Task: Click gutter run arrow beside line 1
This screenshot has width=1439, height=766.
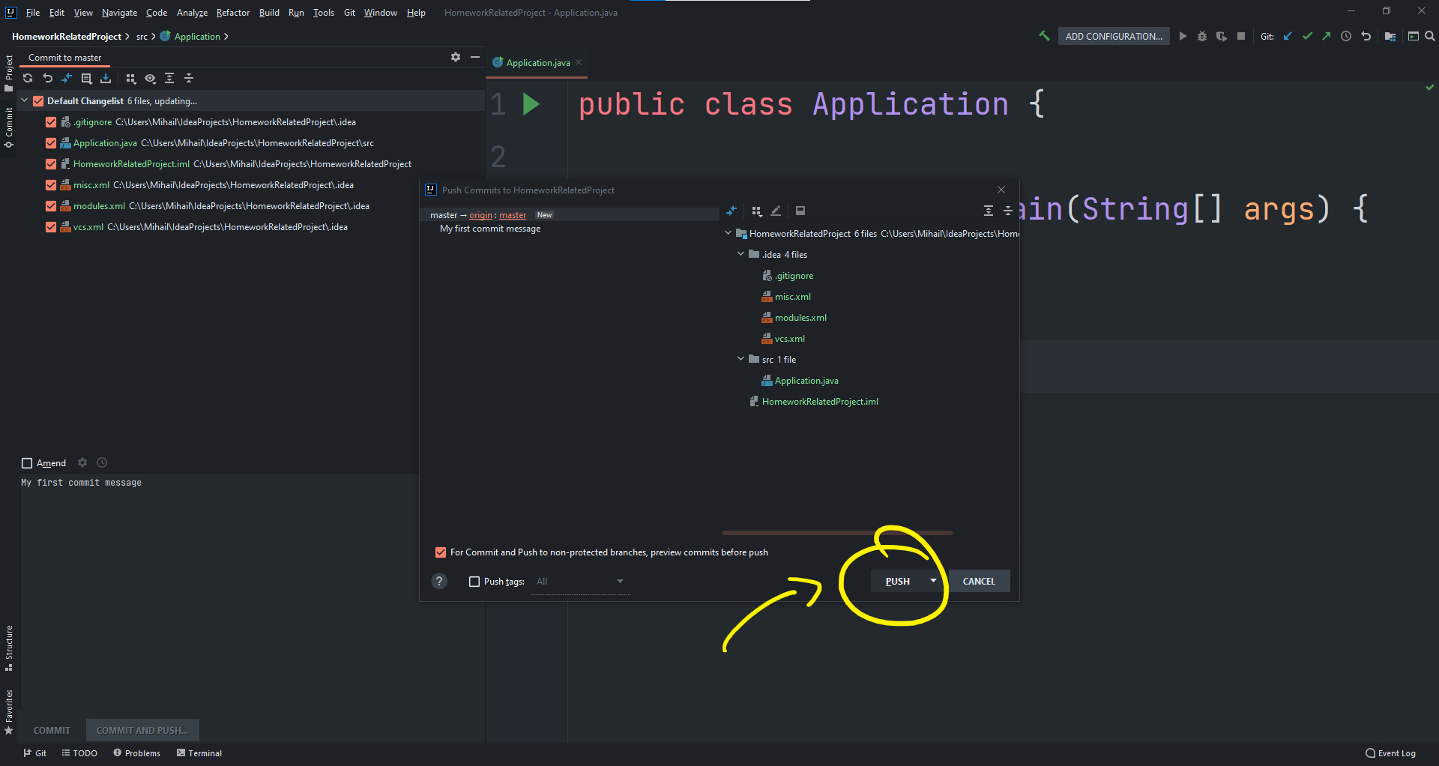Action: coord(531,104)
